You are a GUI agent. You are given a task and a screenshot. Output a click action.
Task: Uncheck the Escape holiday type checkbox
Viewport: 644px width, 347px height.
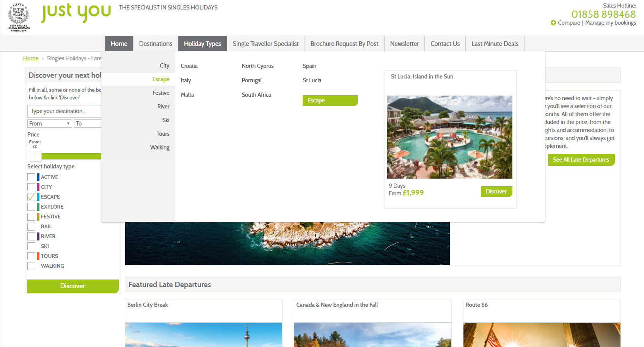31,197
